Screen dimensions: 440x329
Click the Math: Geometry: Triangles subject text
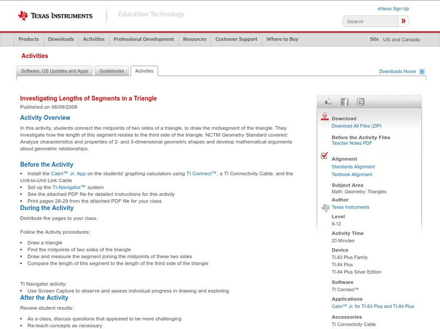(359, 191)
